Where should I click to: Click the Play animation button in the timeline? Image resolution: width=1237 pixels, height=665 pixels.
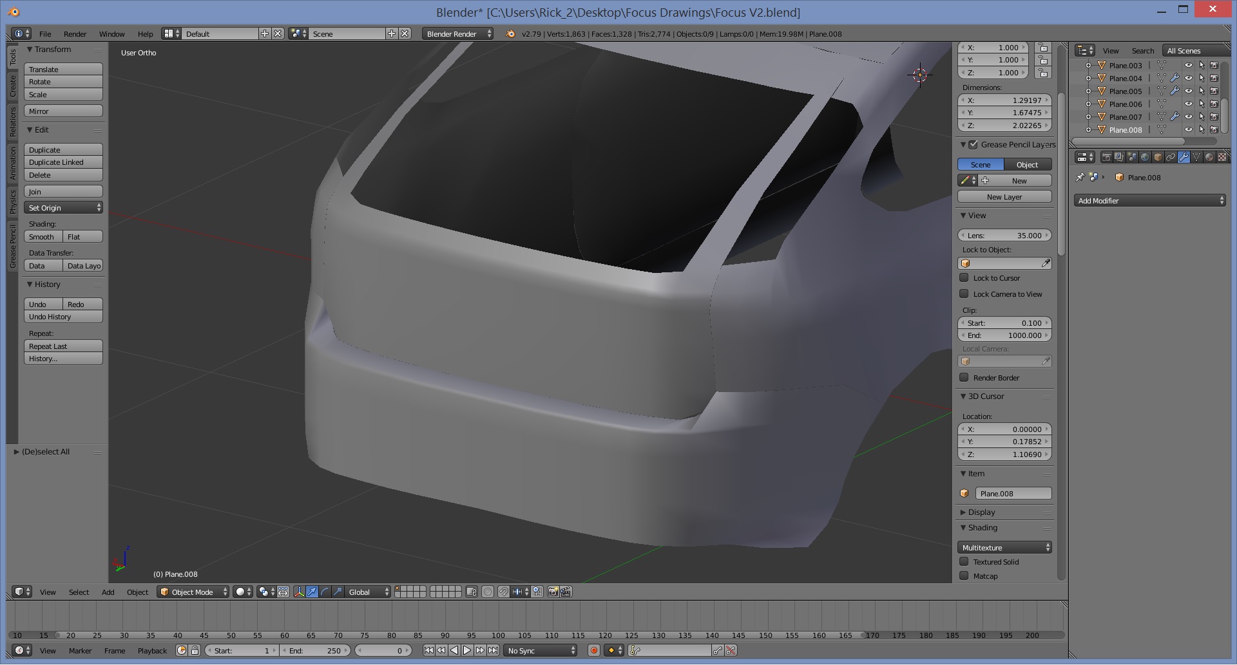tap(467, 651)
